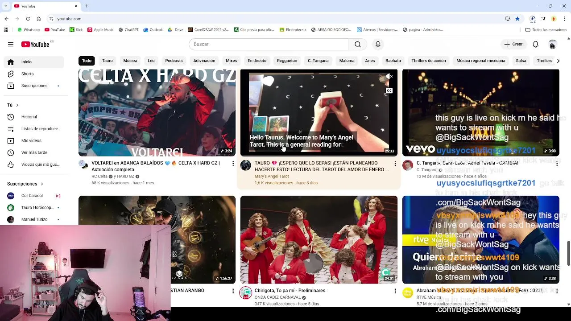Click the RC Celta channel avatar
571x321 pixels.
[83, 165]
